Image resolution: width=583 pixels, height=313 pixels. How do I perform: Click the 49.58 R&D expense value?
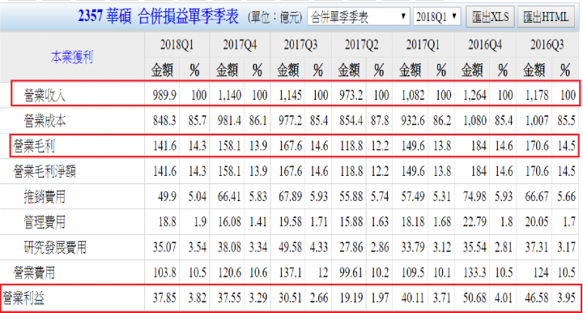pos(291,247)
